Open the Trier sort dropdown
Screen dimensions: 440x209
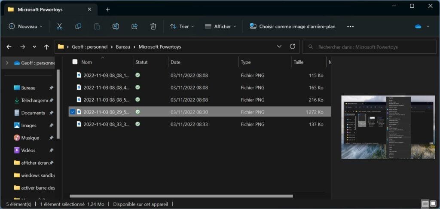point(182,26)
